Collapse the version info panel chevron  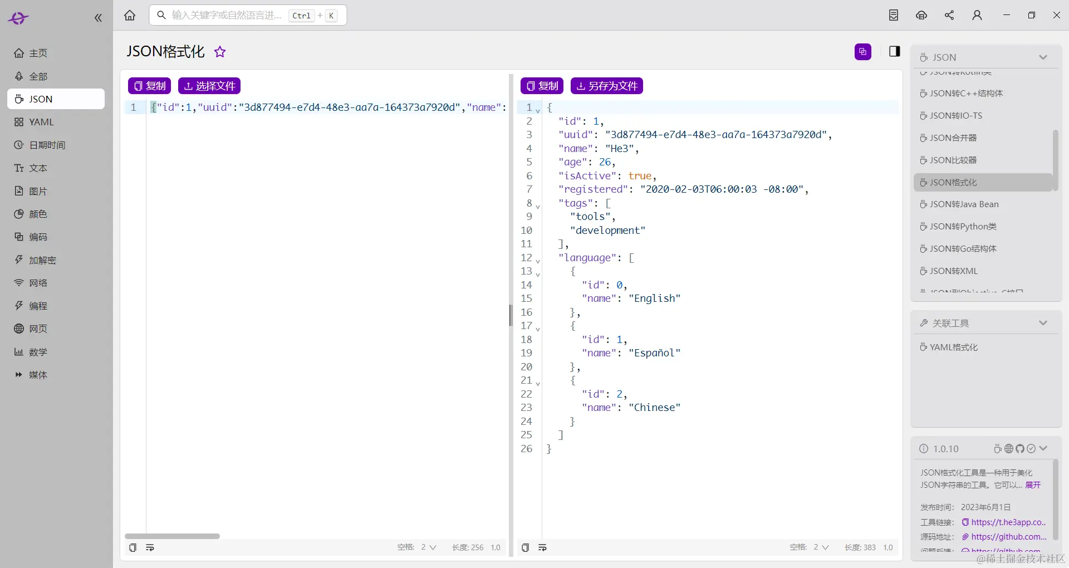pyautogui.click(x=1043, y=449)
